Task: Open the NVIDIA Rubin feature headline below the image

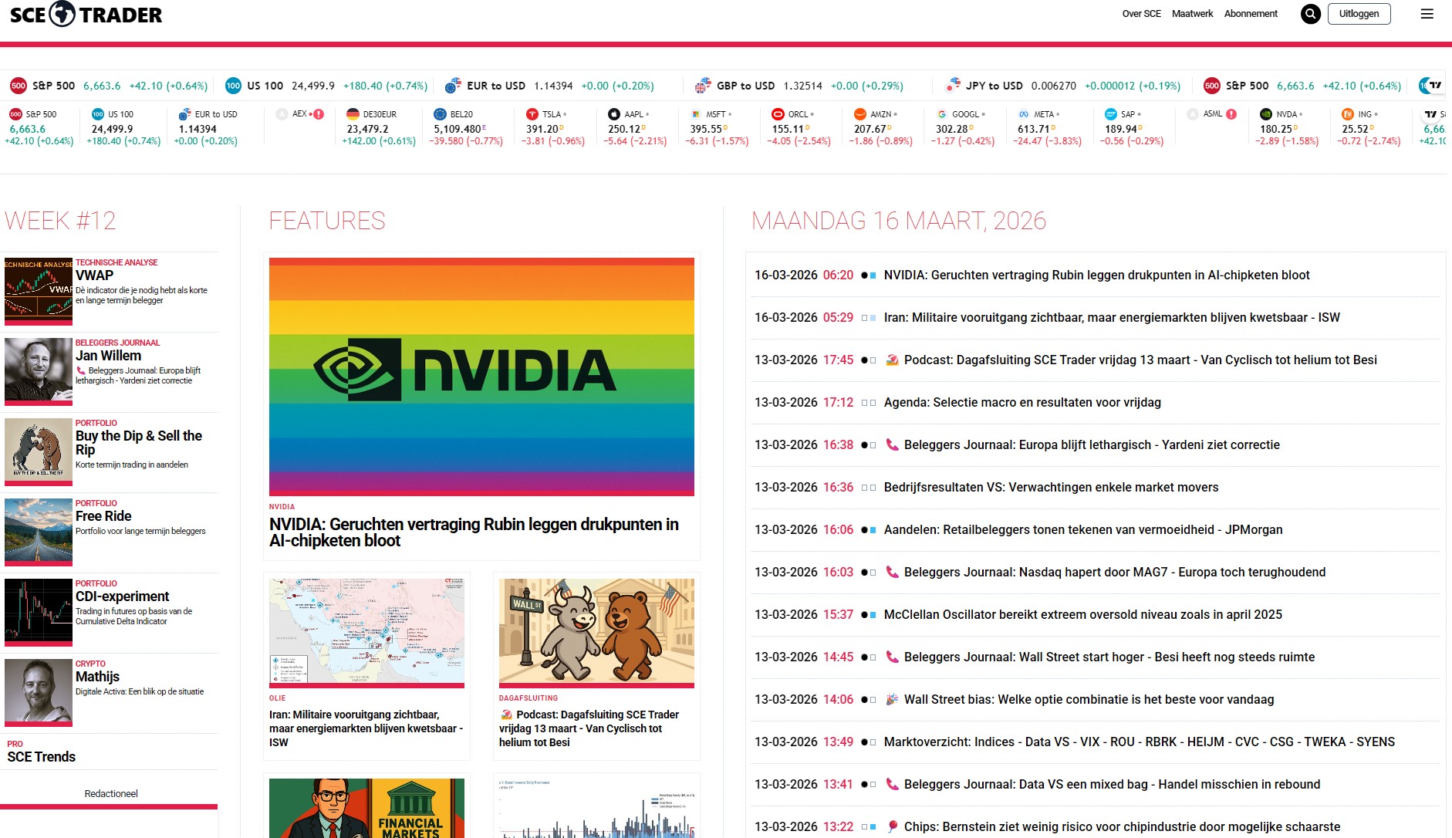Action: [474, 532]
